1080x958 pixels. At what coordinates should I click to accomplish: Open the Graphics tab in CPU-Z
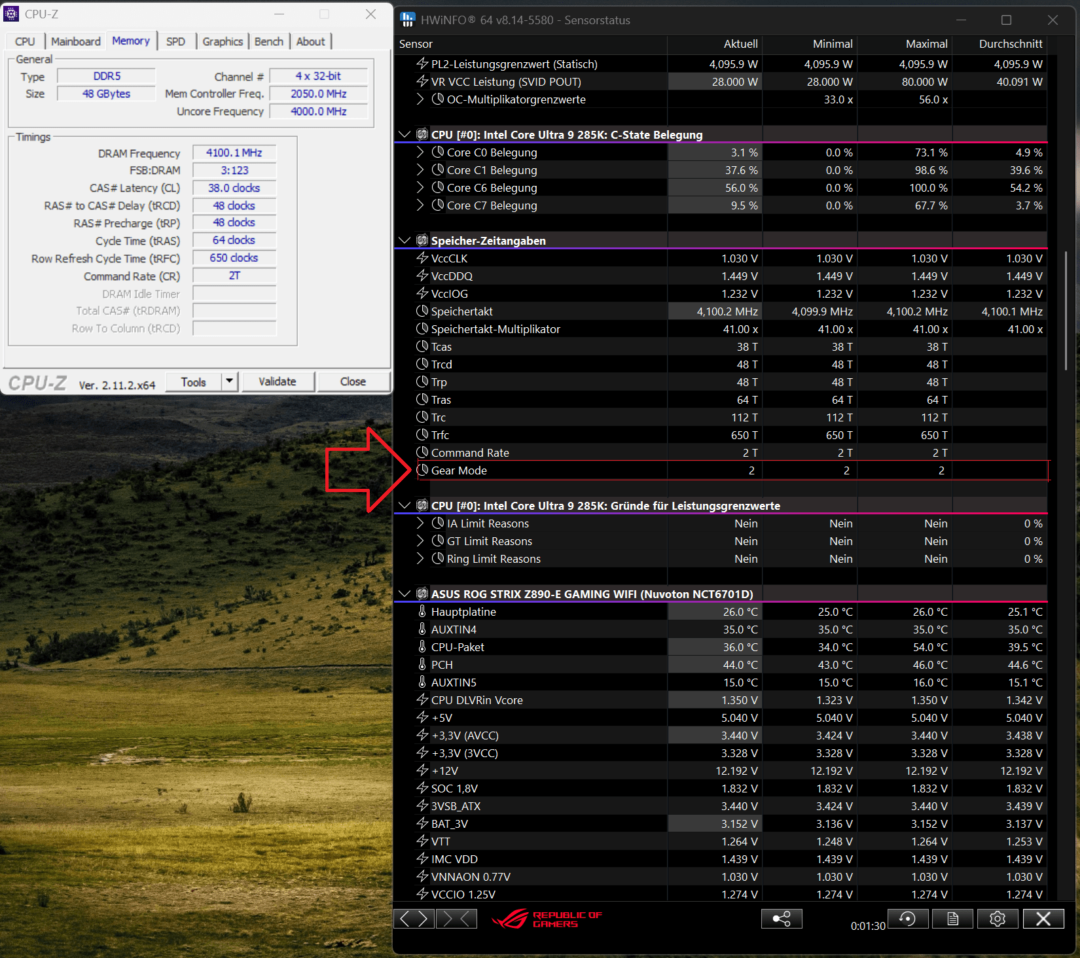coord(223,41)
